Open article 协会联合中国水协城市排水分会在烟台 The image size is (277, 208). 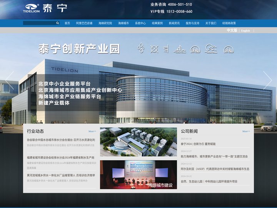click(x=61, y=140)
